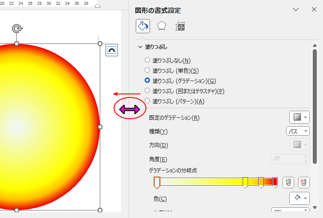Click the top-right corner sizing handle

[x=100, y=43]
